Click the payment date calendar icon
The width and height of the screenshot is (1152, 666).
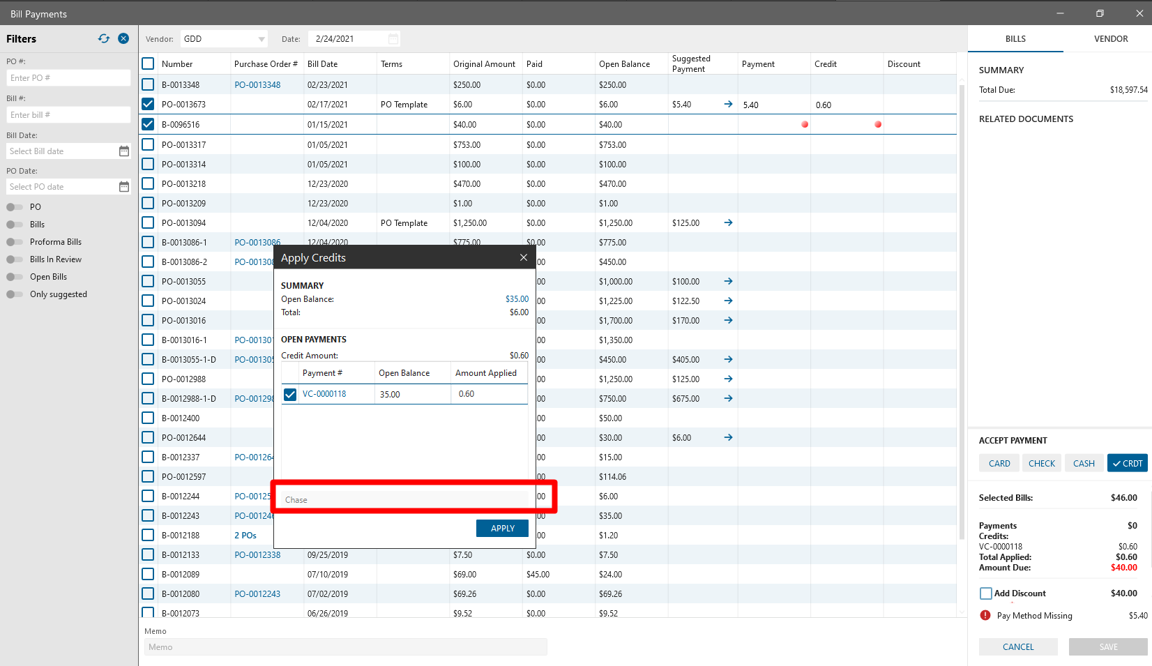(x=393, y=39)
